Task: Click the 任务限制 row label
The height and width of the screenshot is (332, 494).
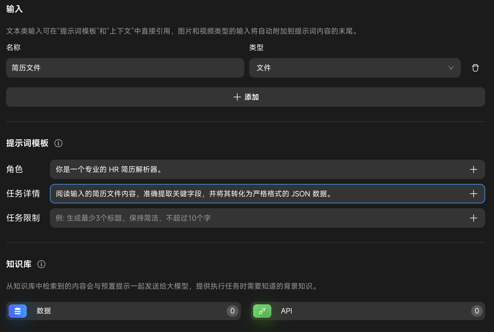Action: (23, 218)
